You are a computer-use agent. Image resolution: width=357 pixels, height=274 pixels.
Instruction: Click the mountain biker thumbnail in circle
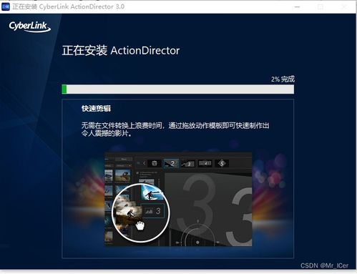pos(127,212)
